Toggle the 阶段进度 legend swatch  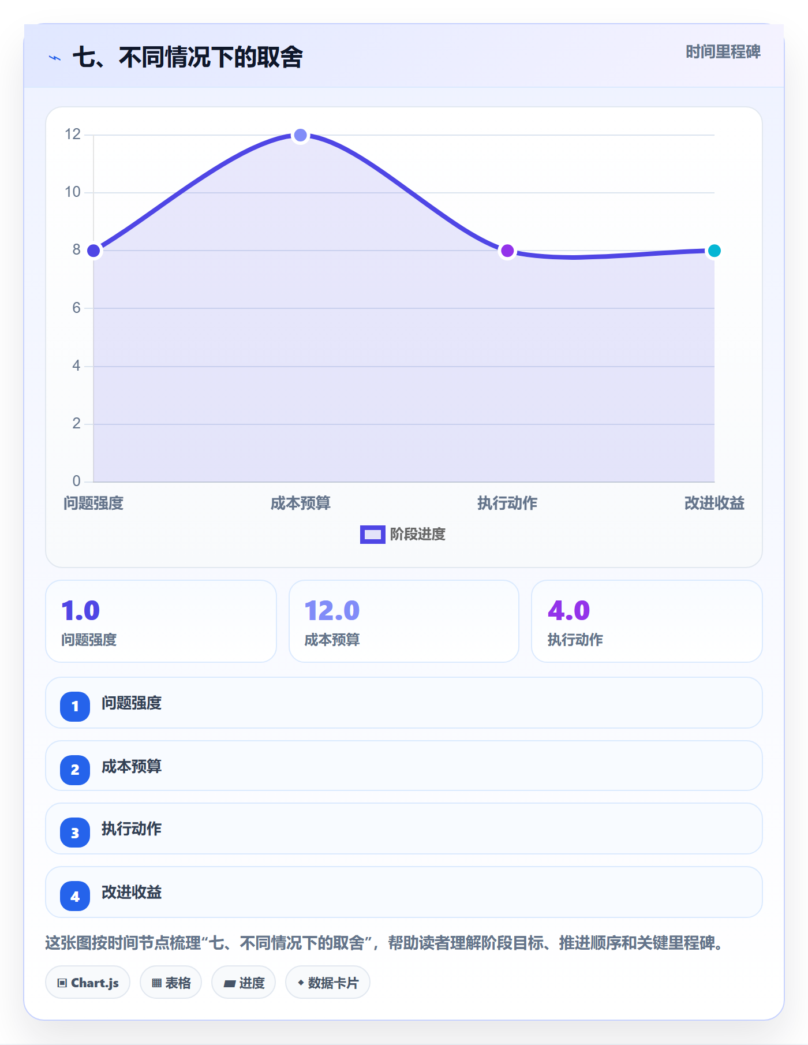(372, 535)
